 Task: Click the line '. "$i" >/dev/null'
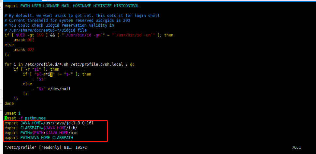[51, 89]
